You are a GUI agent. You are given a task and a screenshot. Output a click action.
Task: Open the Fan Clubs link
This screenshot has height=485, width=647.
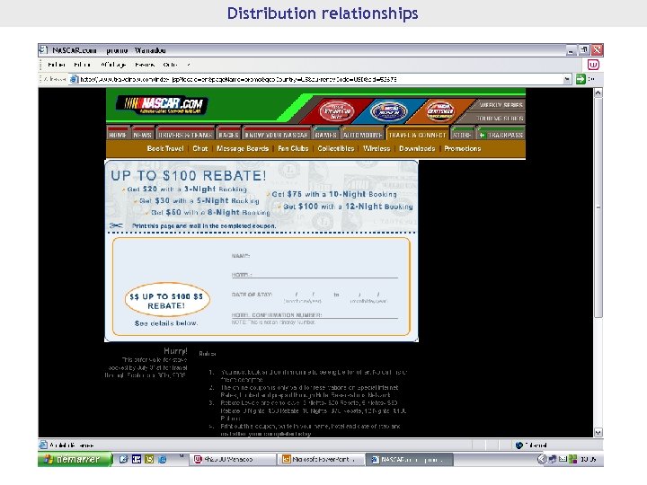pos(293,148)
